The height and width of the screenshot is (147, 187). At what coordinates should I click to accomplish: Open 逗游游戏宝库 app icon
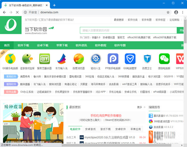tap(27, 59)
